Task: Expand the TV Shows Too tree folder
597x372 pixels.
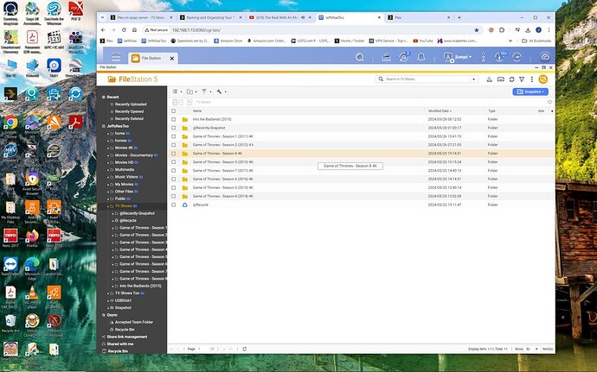Action: point(108,293)
